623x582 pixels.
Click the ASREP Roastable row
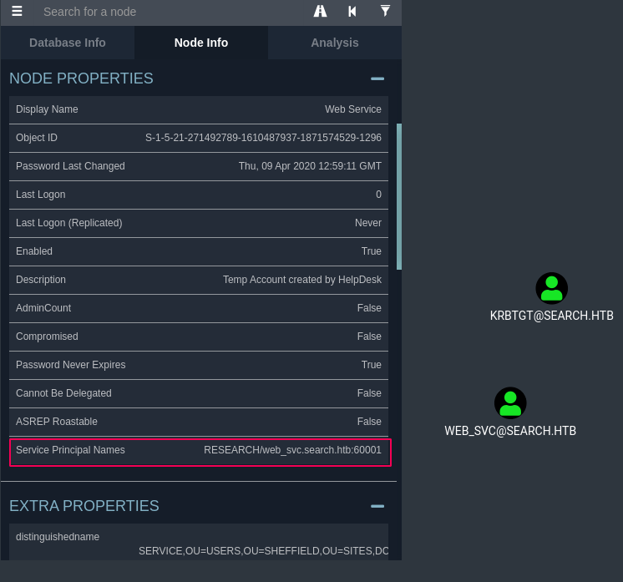point(199,422)
